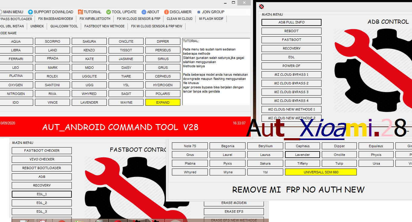Viewport: 412px width, 222px height.
Task: Select the PERSEUS device button
Action: (163, 50)
